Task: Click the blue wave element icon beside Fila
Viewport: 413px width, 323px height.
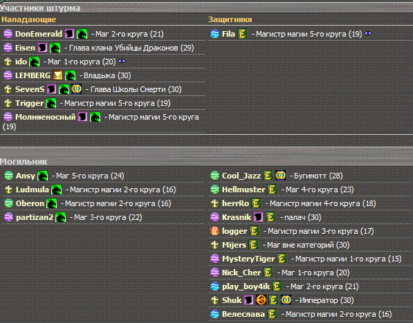Action: pos(214,34)
